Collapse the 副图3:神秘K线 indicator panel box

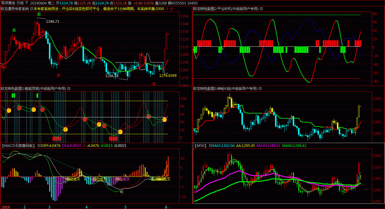click(260, 89)
